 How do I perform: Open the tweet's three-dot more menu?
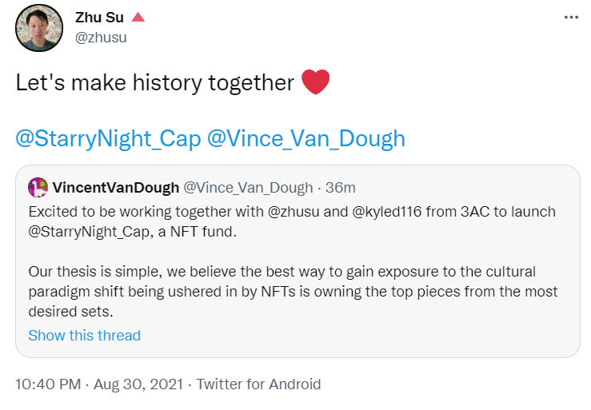(570, 17)
